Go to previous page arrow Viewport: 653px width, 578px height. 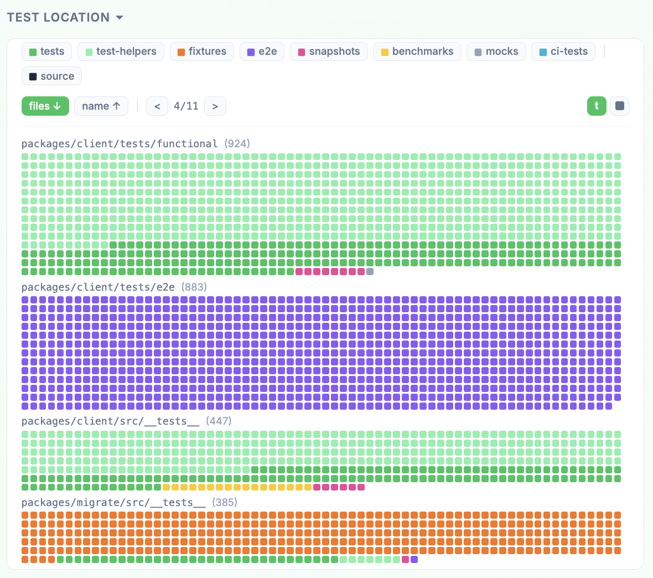pyautogui.click(x=157, y=106)
